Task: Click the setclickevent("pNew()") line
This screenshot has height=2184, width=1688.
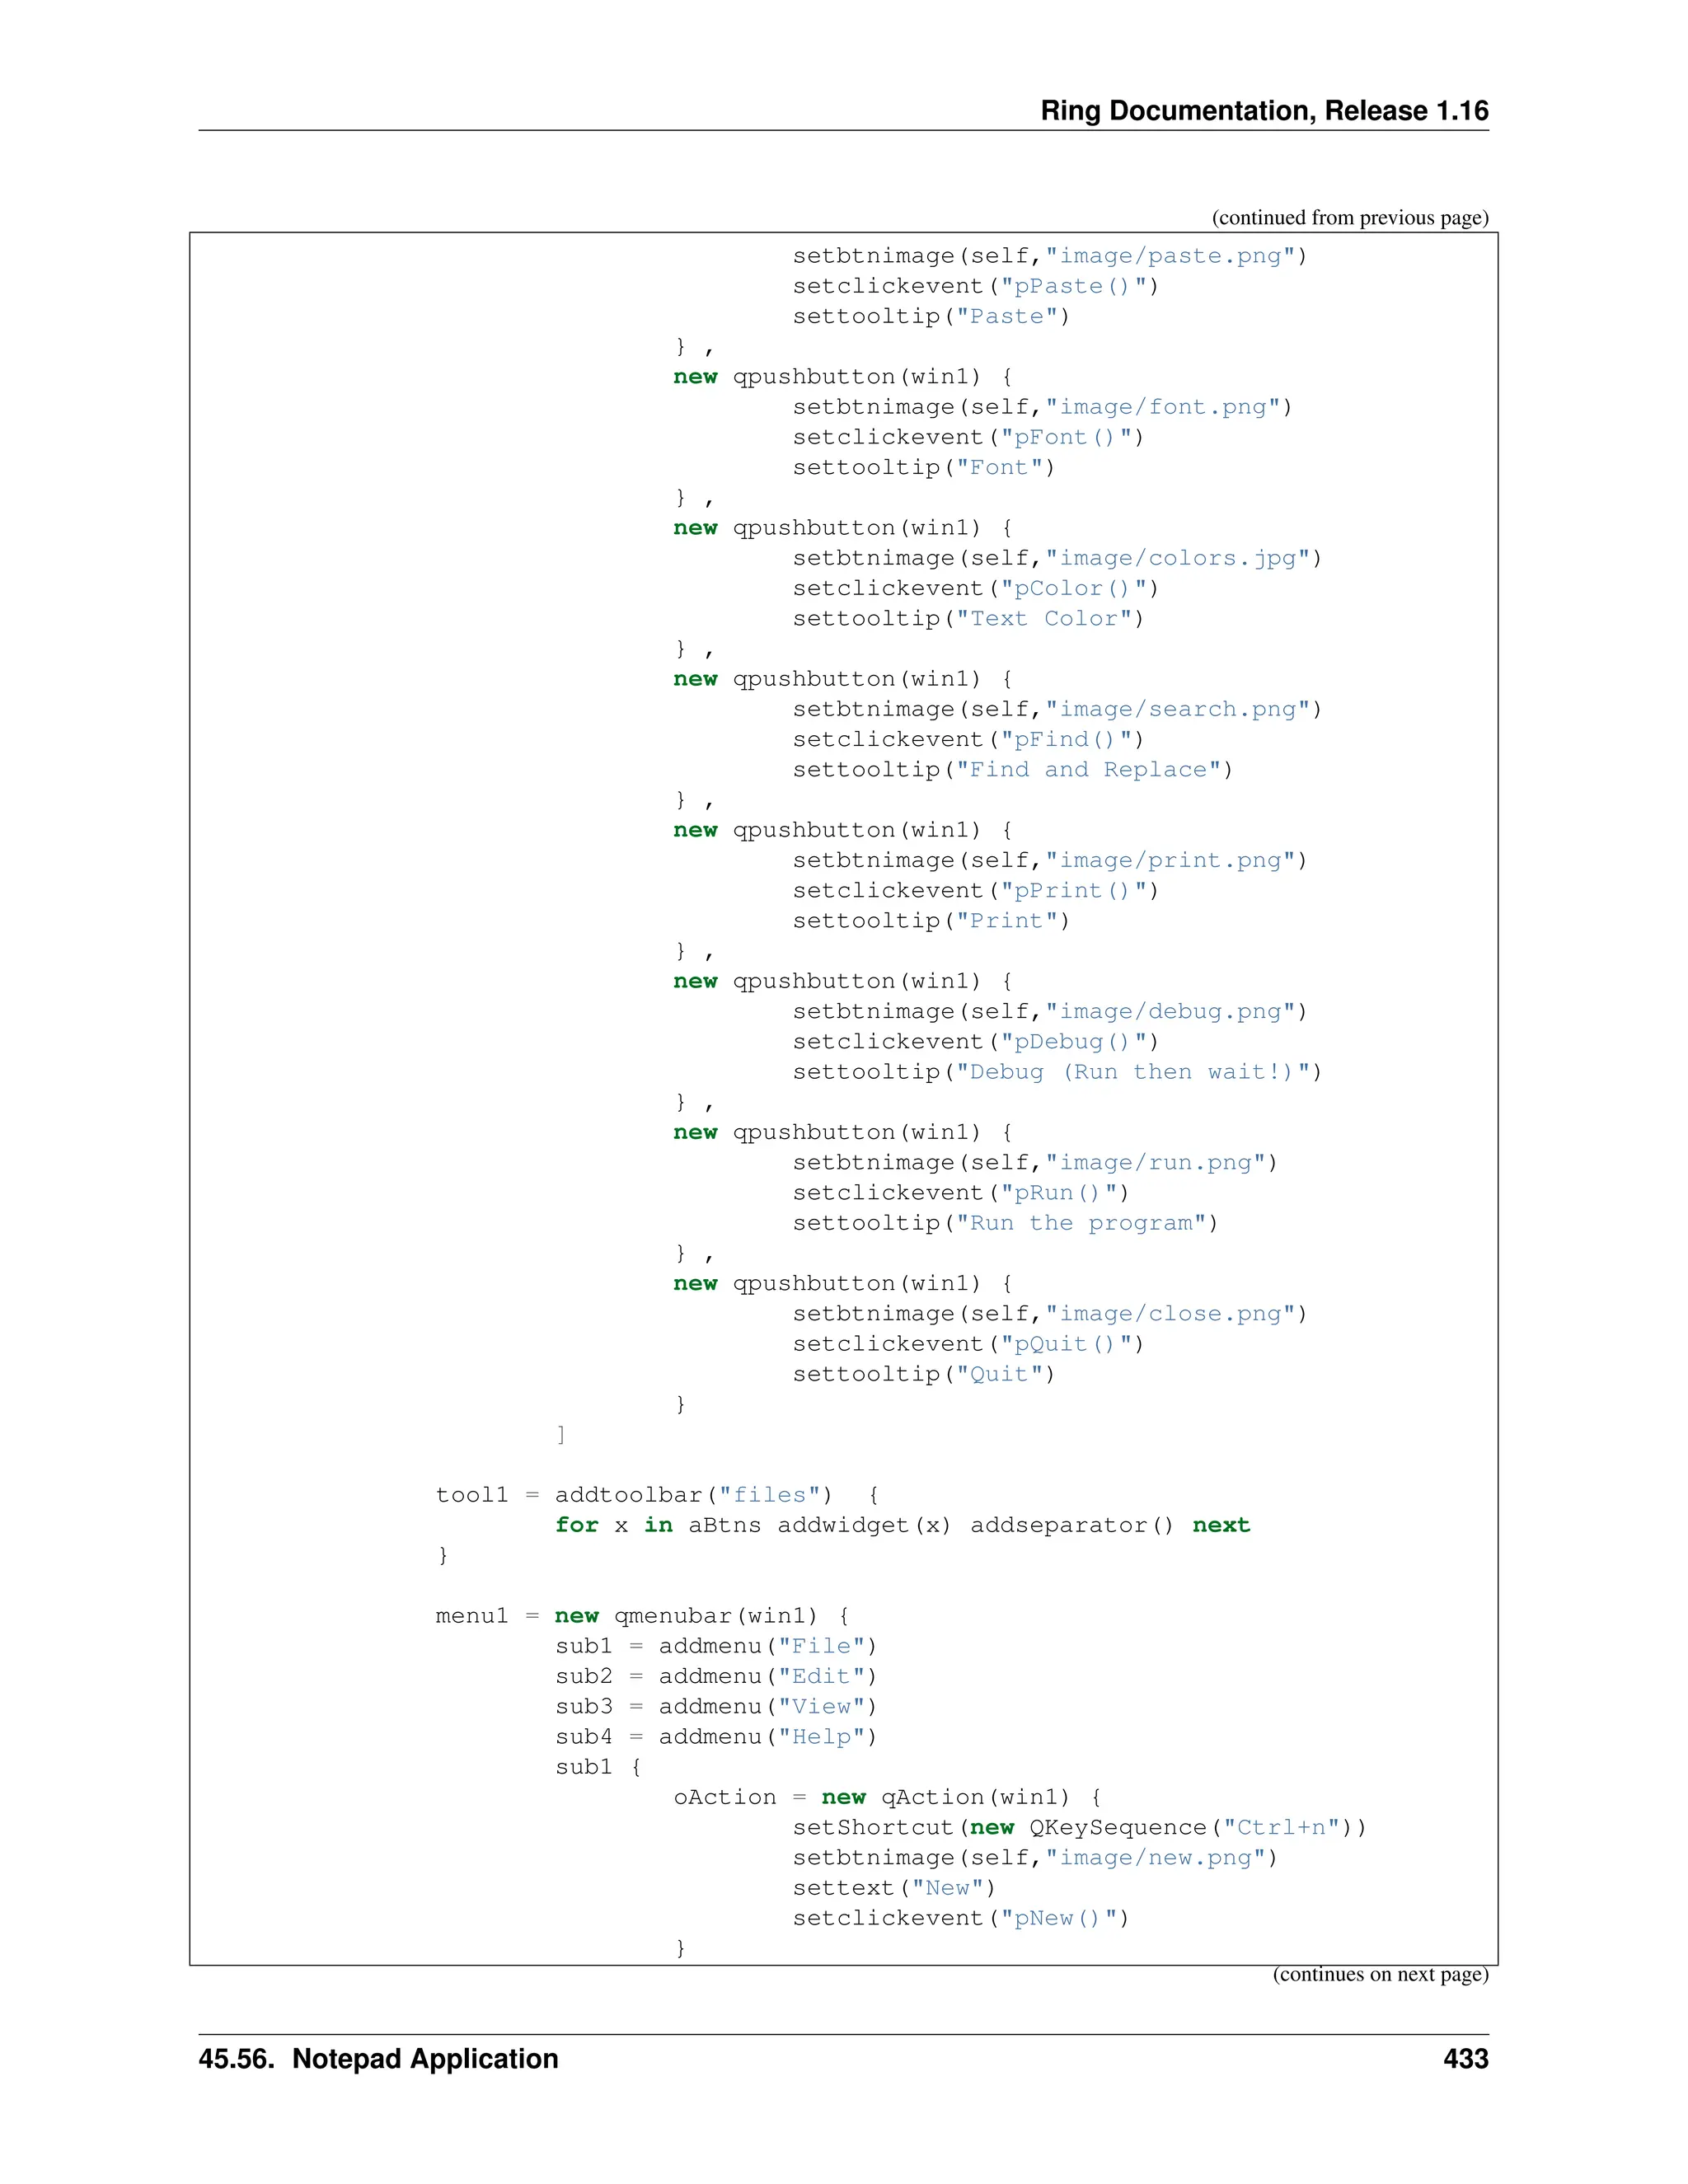Action: 960,1918
